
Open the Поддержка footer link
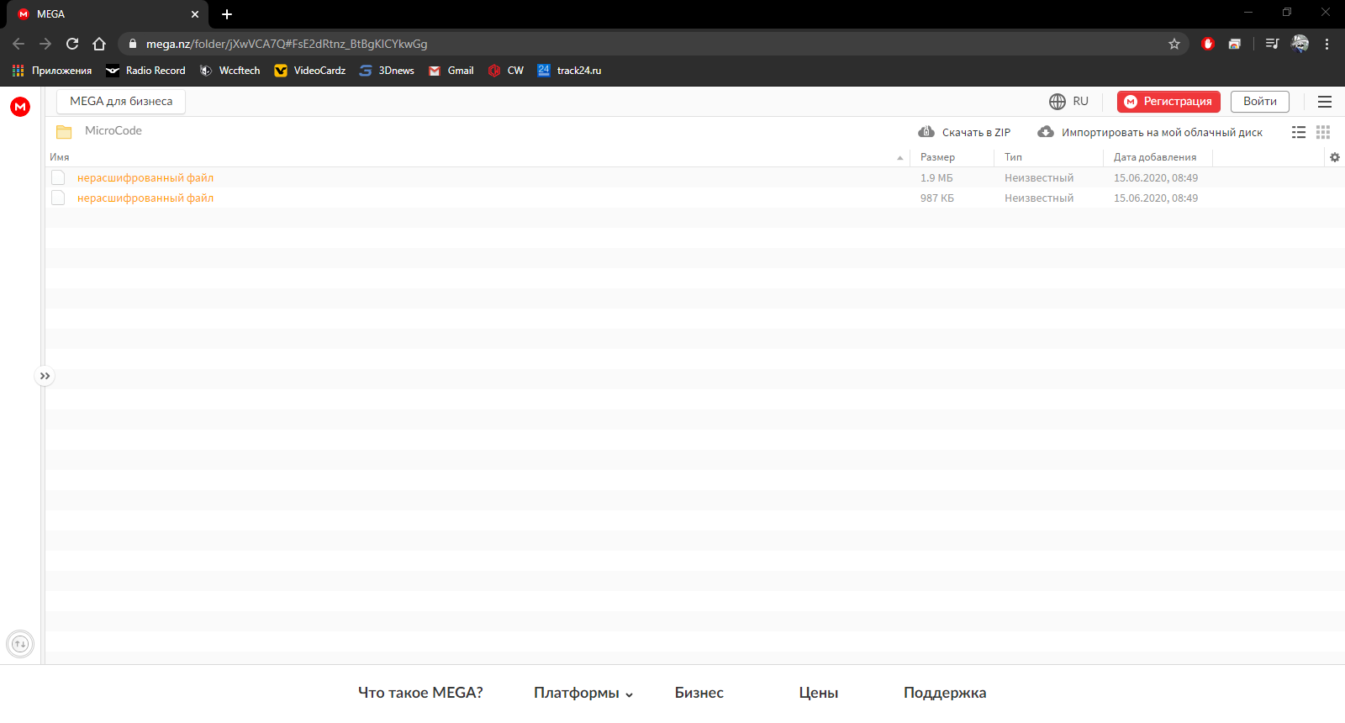coord(945,694)
